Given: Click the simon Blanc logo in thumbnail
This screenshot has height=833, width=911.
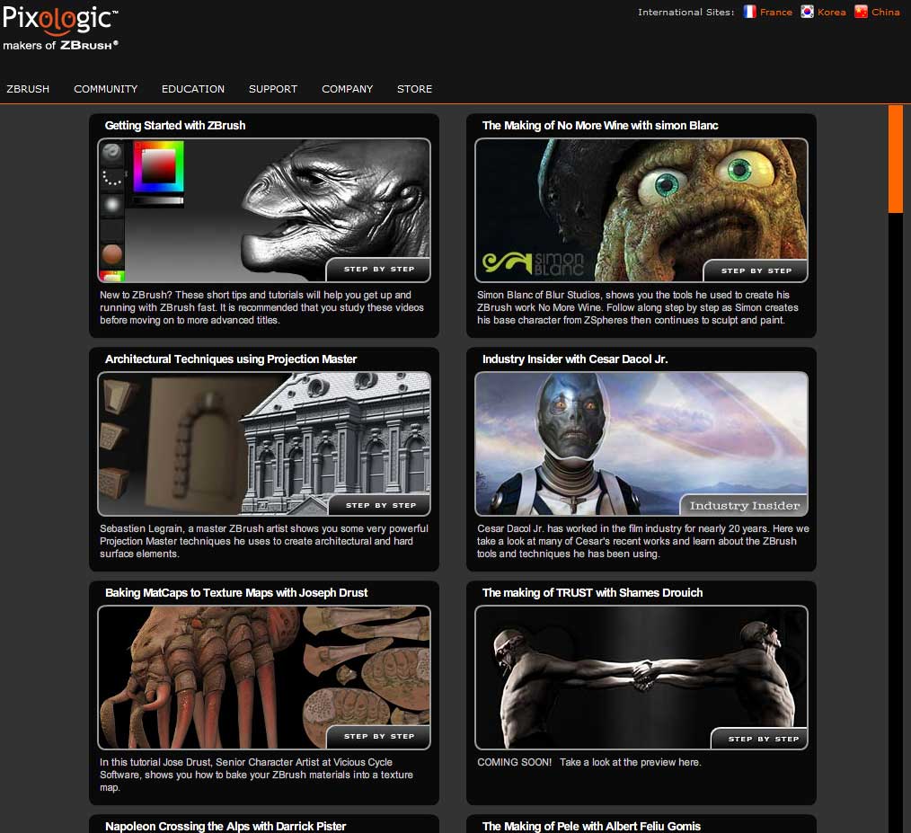Looking at the screenshot, I should [x=533, y=263].
